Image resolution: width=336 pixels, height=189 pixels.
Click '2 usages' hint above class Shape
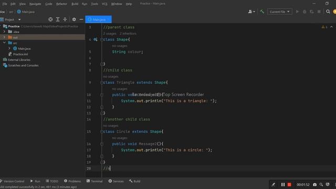[110, 34]
